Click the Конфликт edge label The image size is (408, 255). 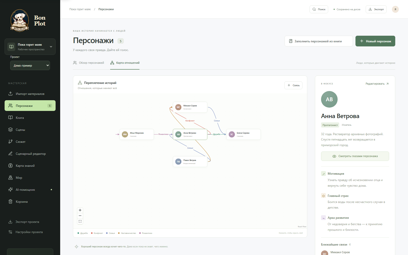[x=190, y=121]
